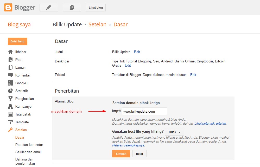Open Bahasa dan pemformatan settings
This screenshot has width=260, height=167.
pos(25,161)
